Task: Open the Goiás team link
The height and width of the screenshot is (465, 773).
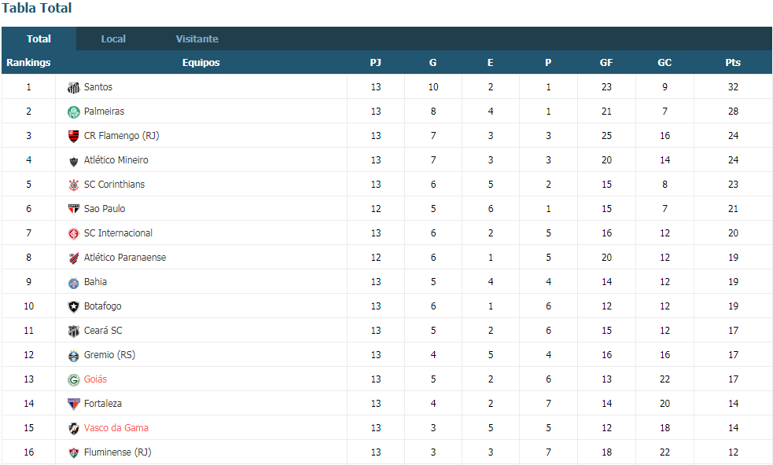Action: click(x=95, y=379)
